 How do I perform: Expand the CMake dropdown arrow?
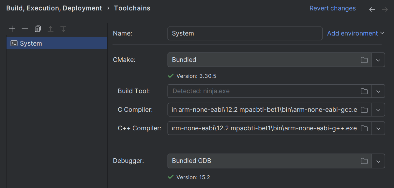coord(378,60)
